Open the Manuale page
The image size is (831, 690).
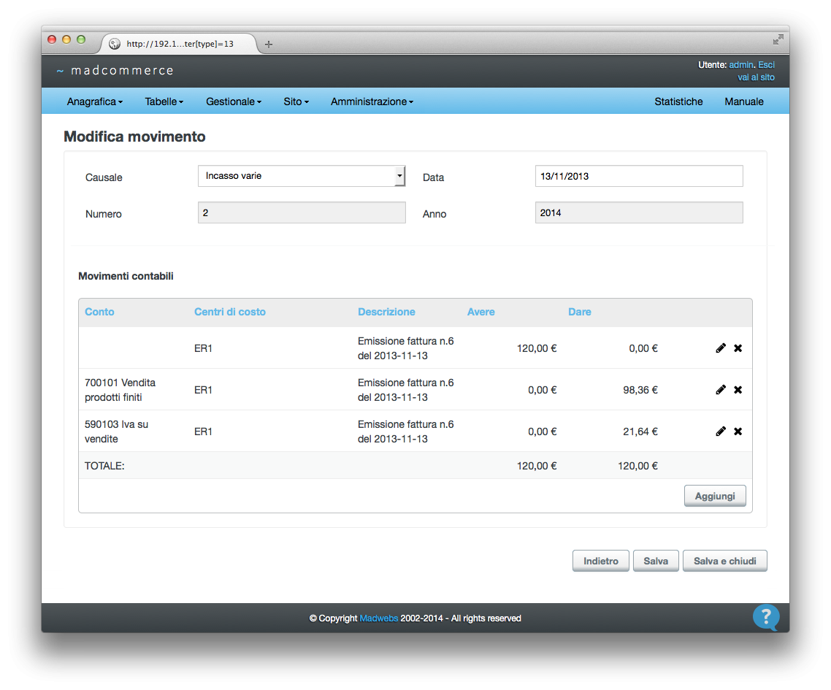pyautogui.click(x=743, y=101)
